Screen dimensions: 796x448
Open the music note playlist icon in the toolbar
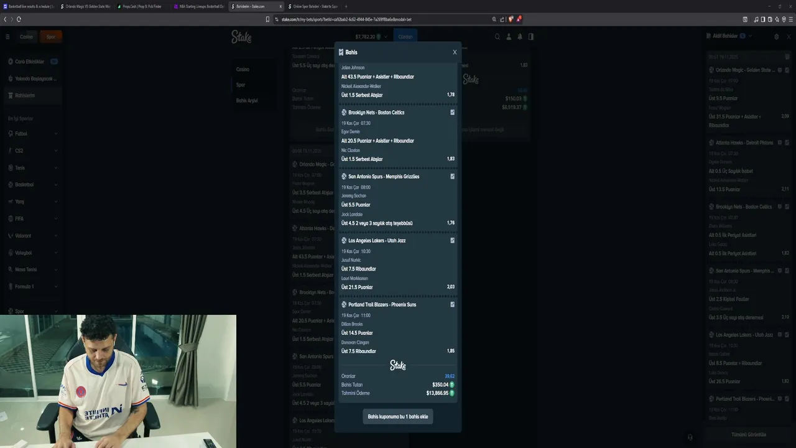click(x=756, y=19)
